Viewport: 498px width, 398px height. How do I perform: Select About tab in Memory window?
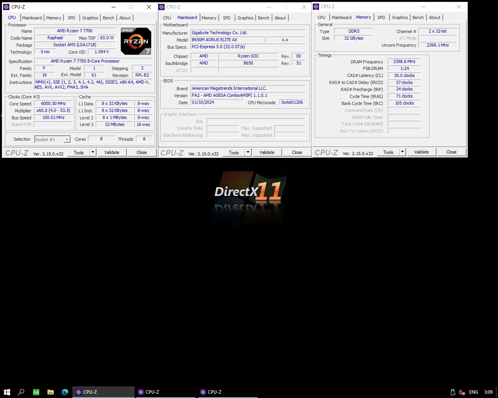pyautogui.click(x=435, y=17)
